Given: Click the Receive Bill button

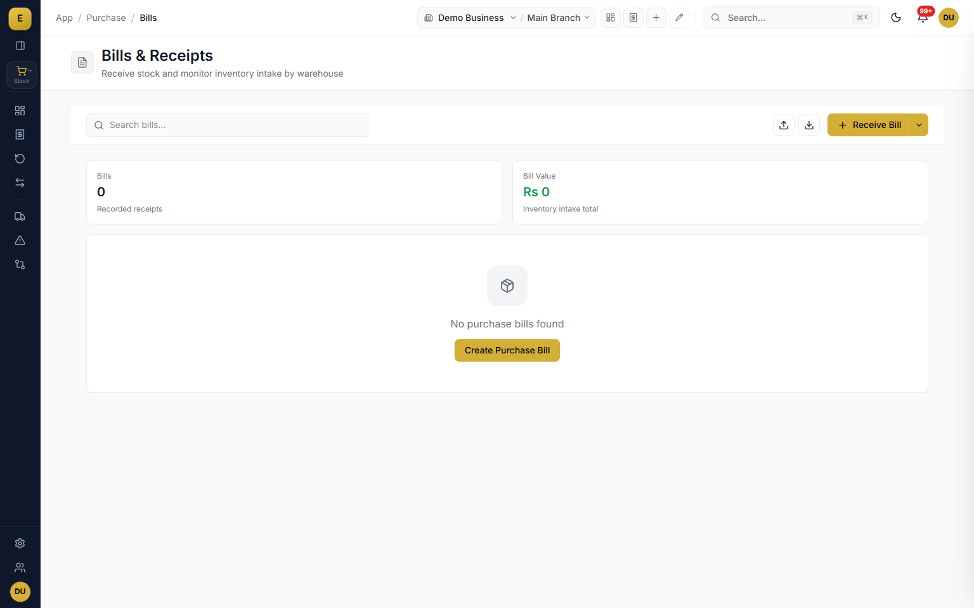Looking at the screenshot, I should [x=868, y=125].
